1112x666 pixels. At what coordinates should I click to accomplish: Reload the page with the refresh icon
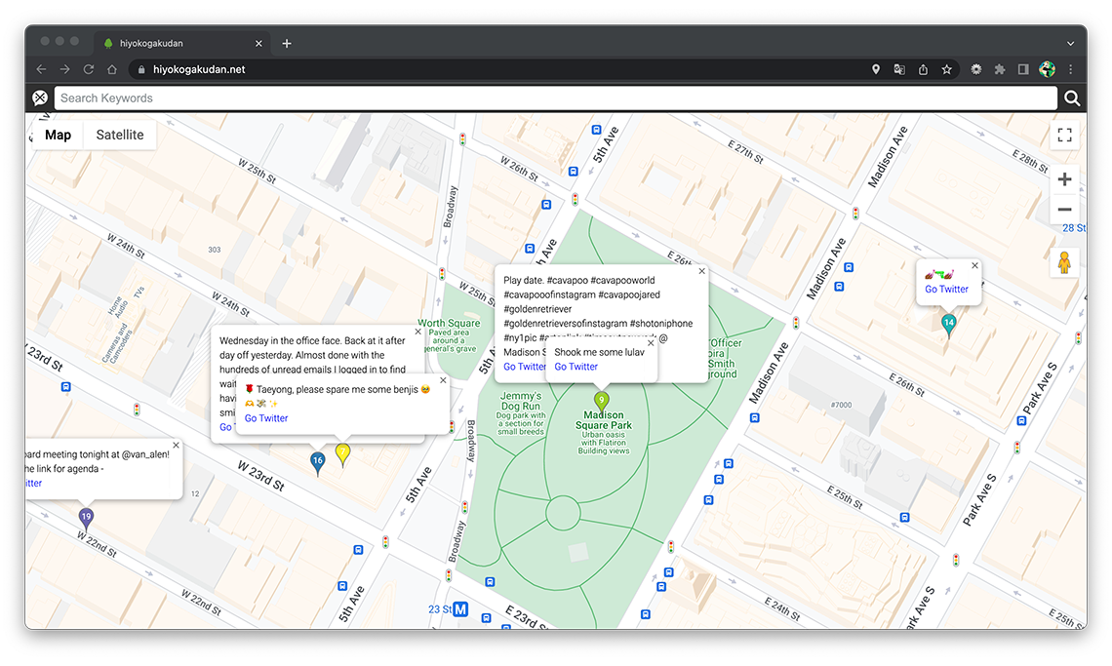coord(89,69)
